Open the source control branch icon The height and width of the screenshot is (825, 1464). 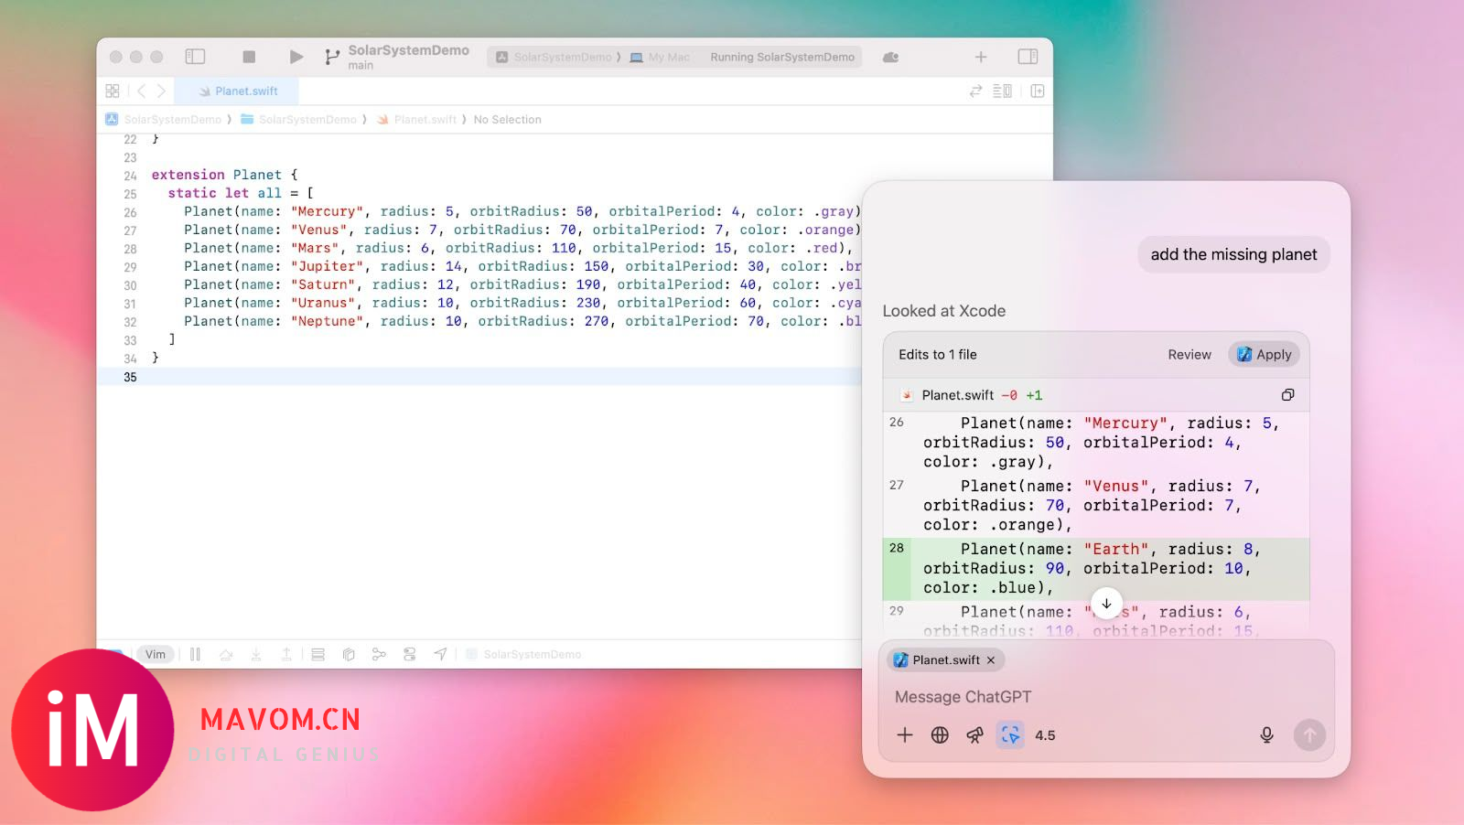331,57
